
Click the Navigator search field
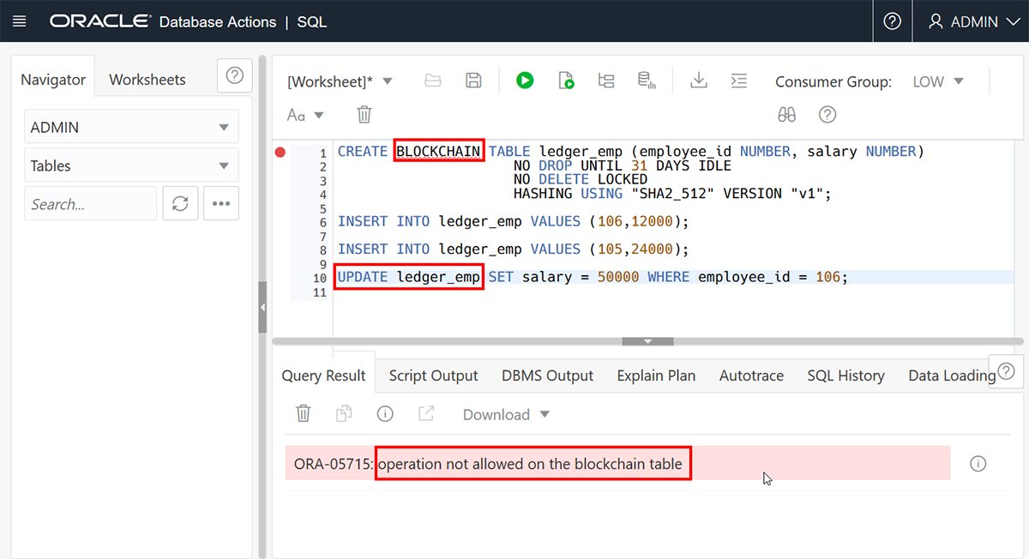point(90,203)
